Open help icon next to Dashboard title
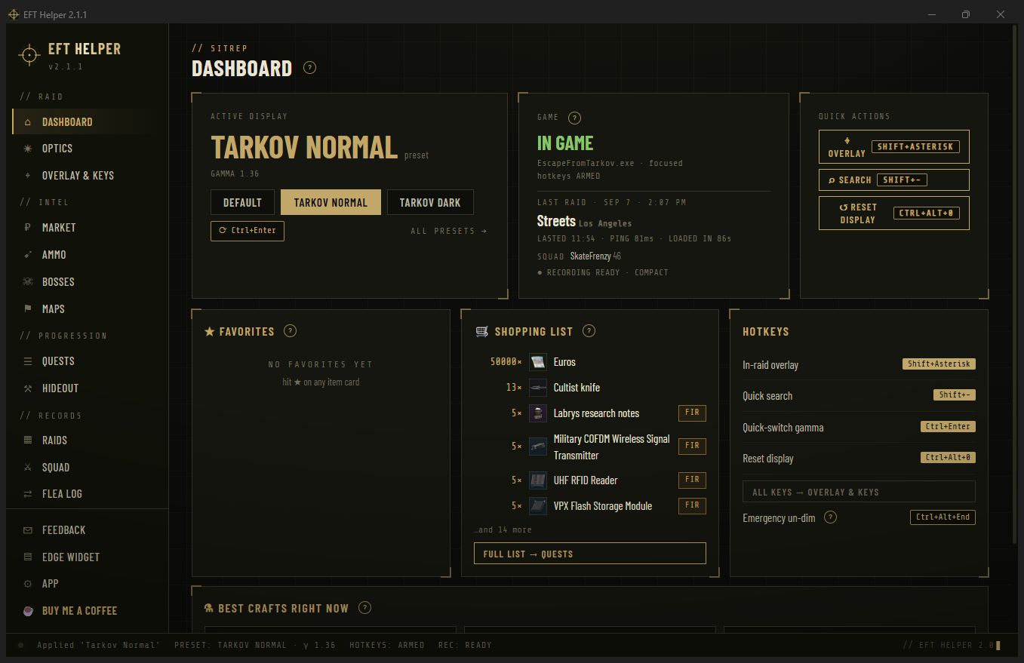The image size is (1024, 663). pyautogui.click(x=309, y=68)
